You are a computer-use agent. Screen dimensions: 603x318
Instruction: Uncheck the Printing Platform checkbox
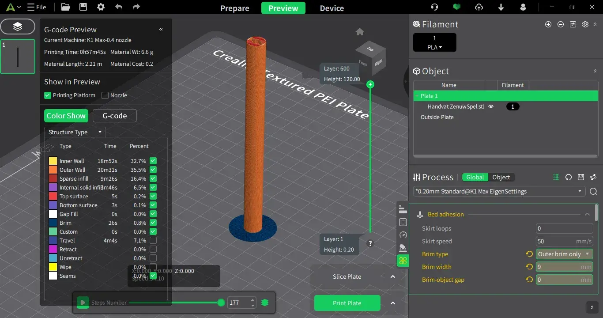48,95
